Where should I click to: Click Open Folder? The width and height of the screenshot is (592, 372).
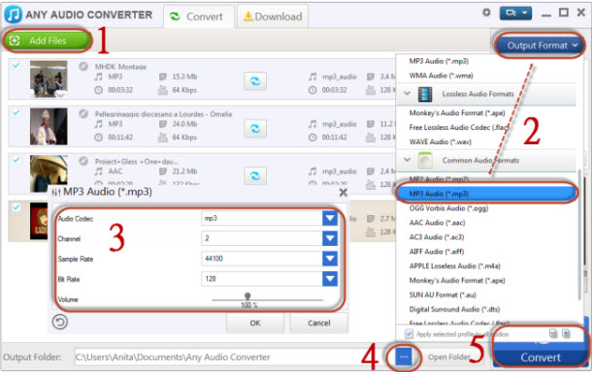[x=448, y=356]
